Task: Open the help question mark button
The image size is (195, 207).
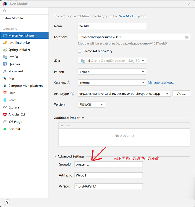Action: [7, 202]
